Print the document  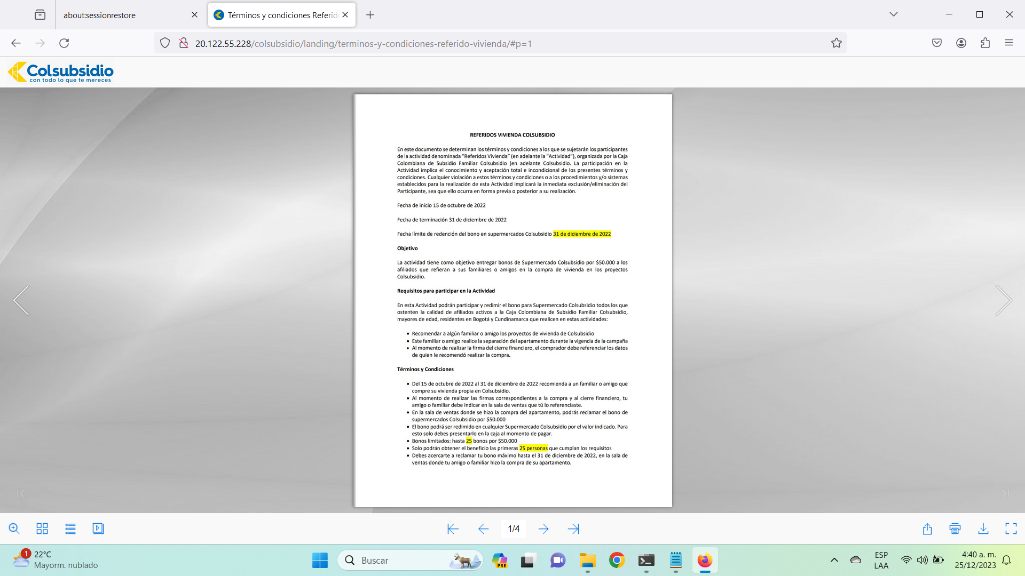coord(955,529)
